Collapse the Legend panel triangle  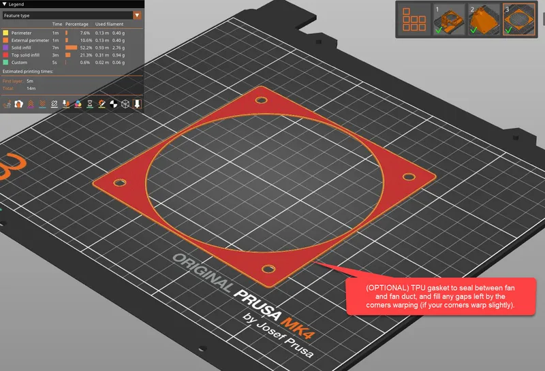click(5, 4)
